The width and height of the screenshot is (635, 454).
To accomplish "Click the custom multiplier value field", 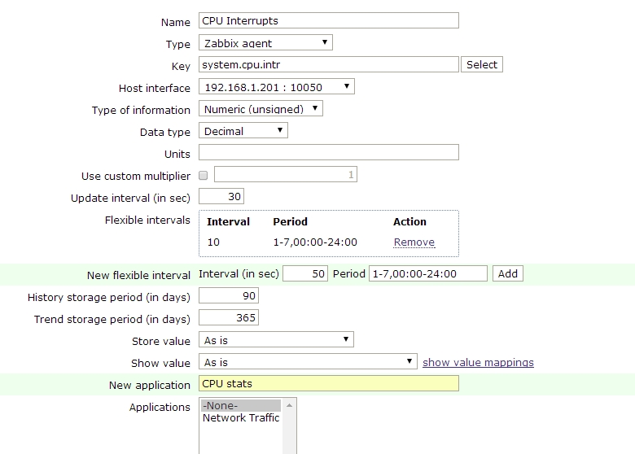I will [x=286, y=174].
